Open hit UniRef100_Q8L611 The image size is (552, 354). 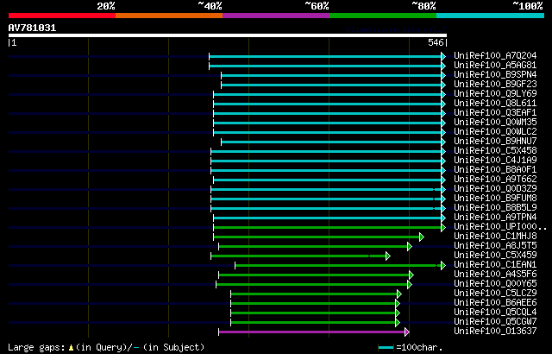pyautogui.click(x=495, y=104)
